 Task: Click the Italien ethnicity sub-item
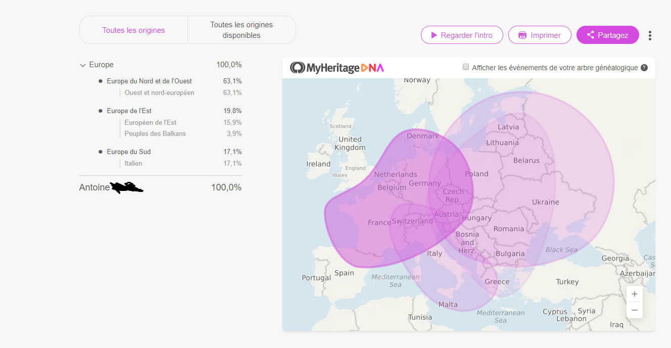click(133, 163)
